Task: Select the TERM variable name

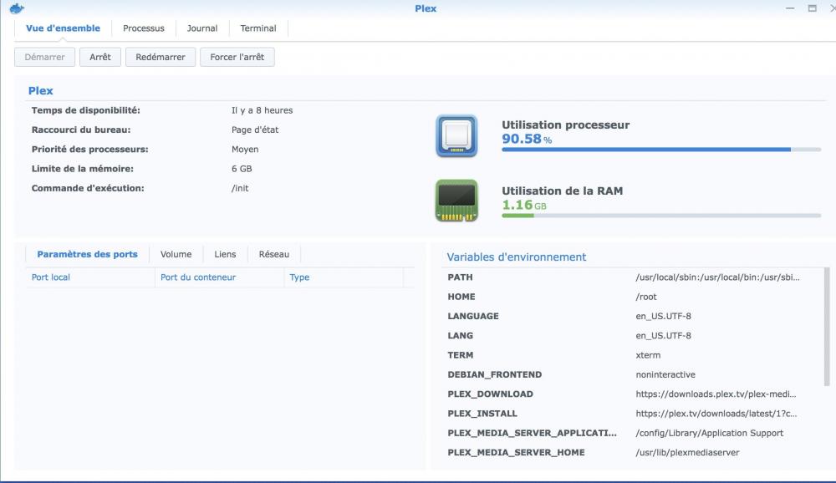Action: 460,355
